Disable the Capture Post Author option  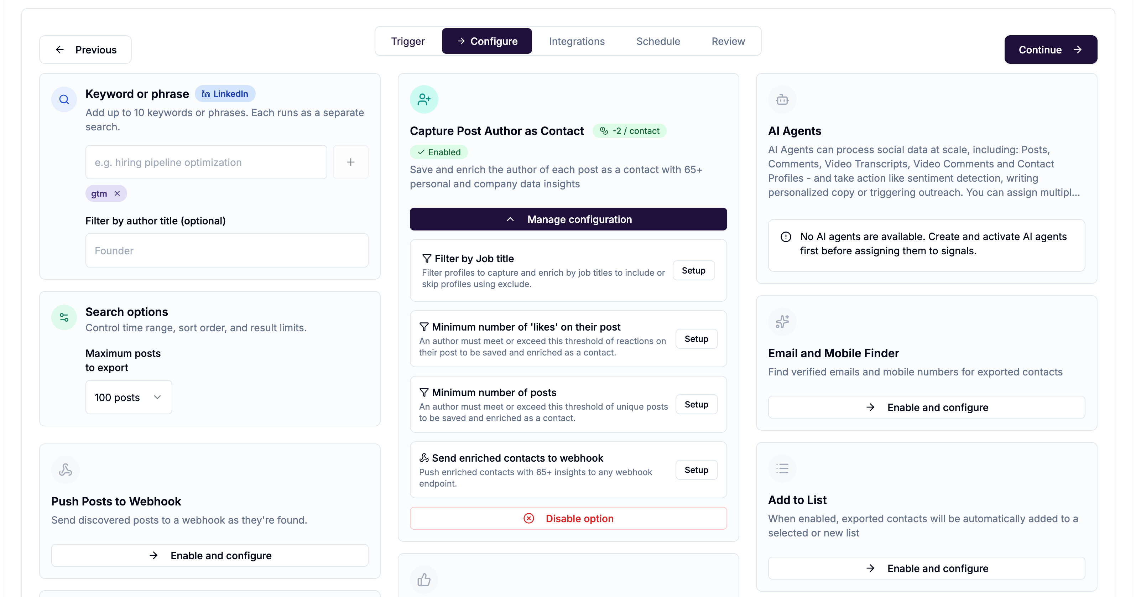tap(568, 519)
